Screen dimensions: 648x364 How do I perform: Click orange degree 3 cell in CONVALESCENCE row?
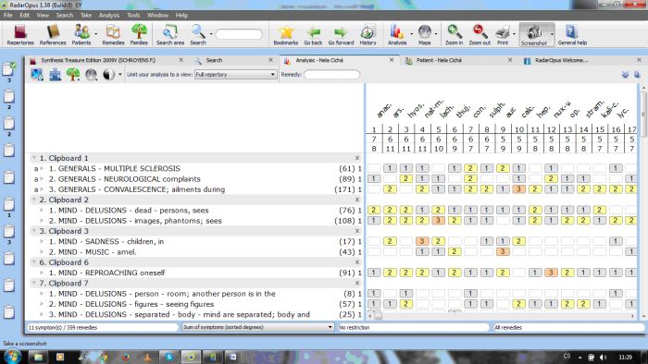pos(518,189)
